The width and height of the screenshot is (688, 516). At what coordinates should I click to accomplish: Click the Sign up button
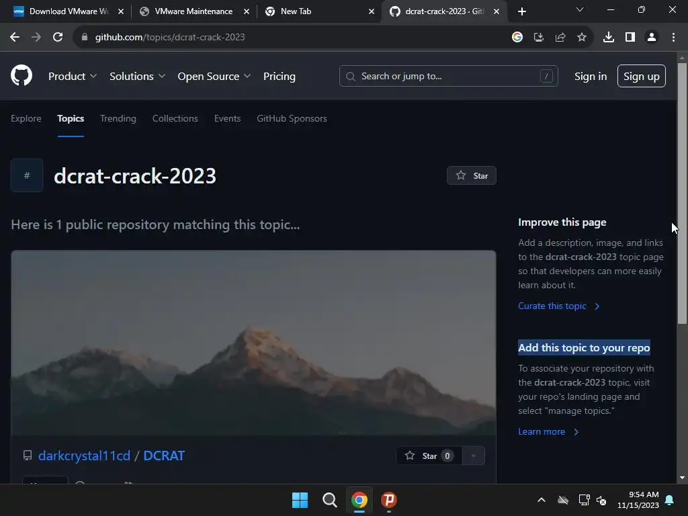tap(642, 77)
